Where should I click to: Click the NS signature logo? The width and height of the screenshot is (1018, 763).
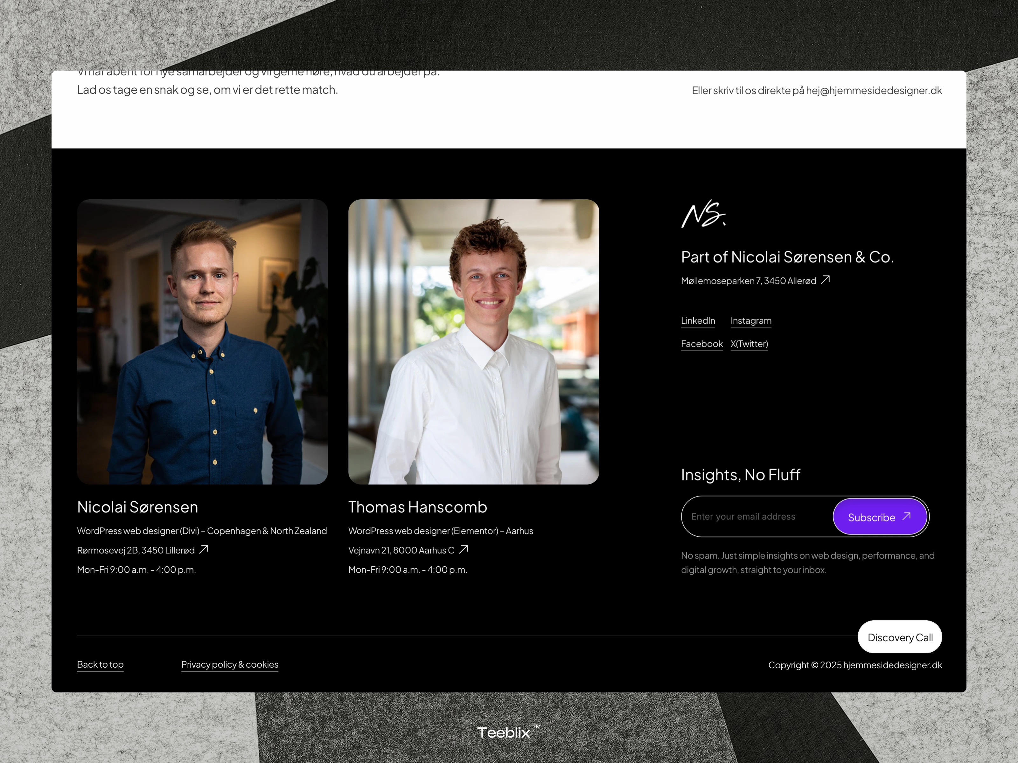tap(703, 214)
